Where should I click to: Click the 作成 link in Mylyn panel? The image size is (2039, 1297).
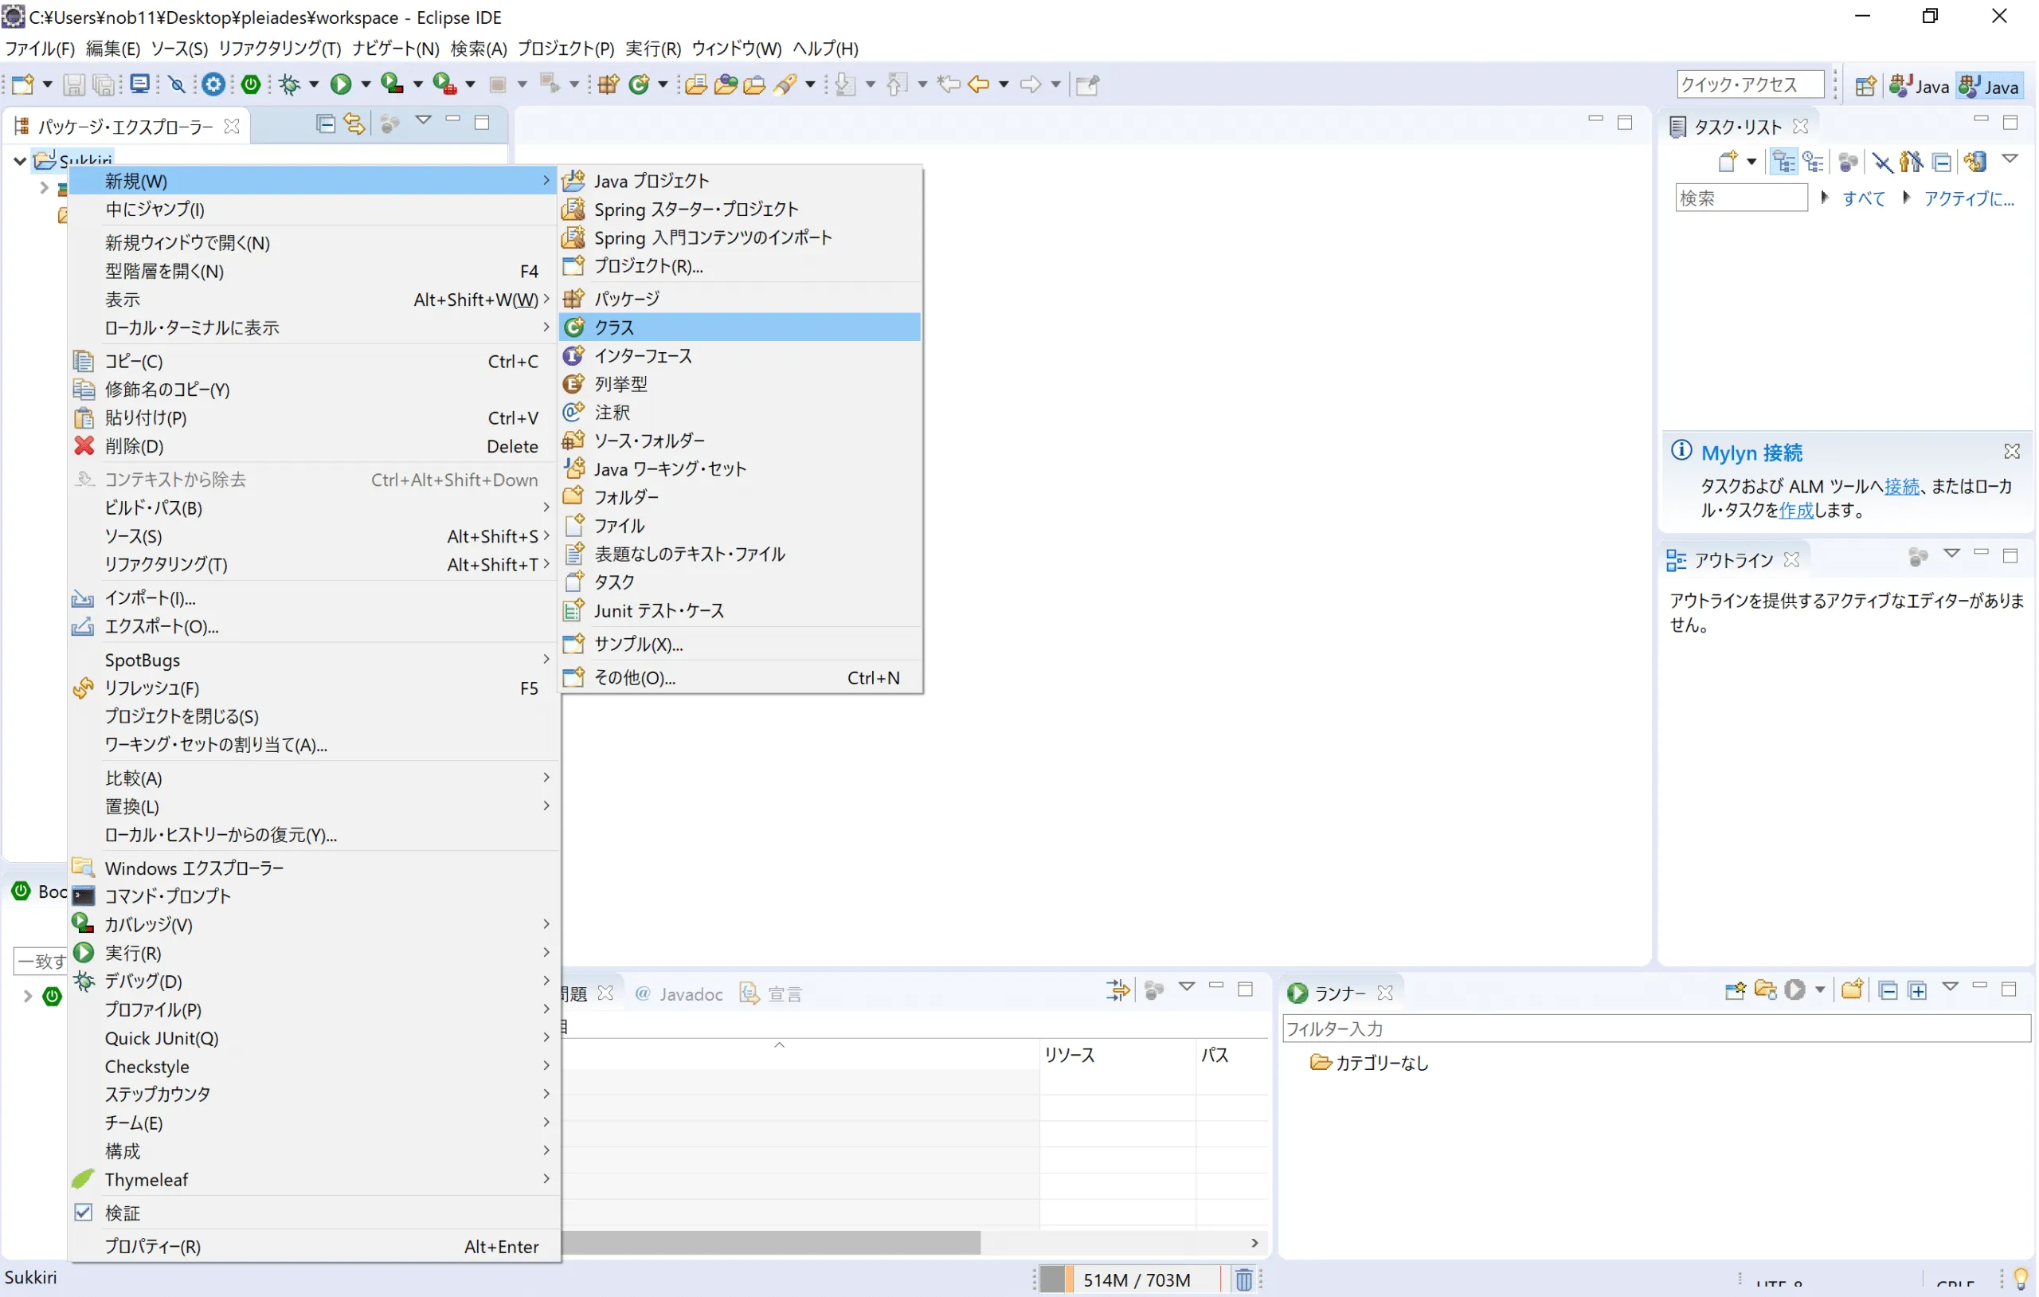(1796, 510)
